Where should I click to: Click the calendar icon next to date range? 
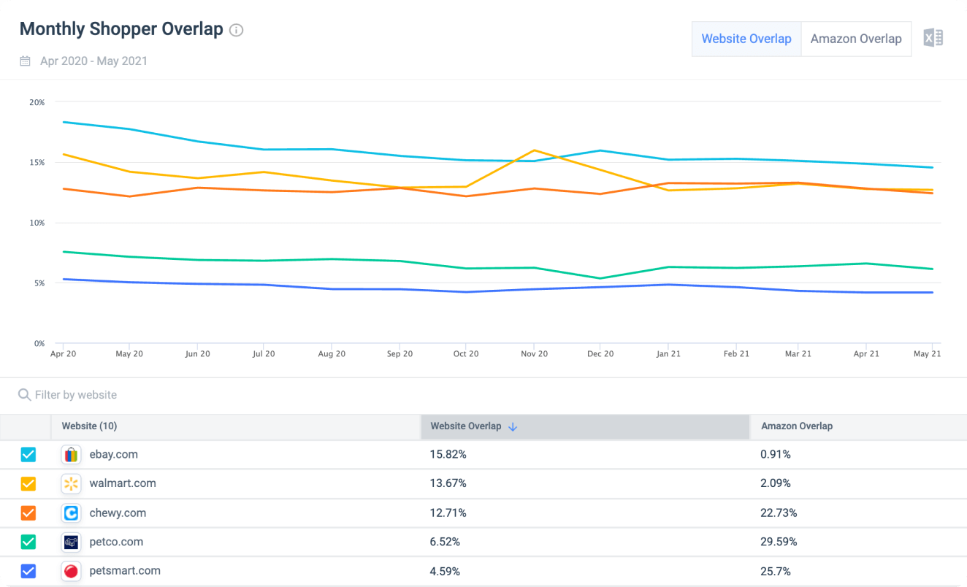pos(26,61)
